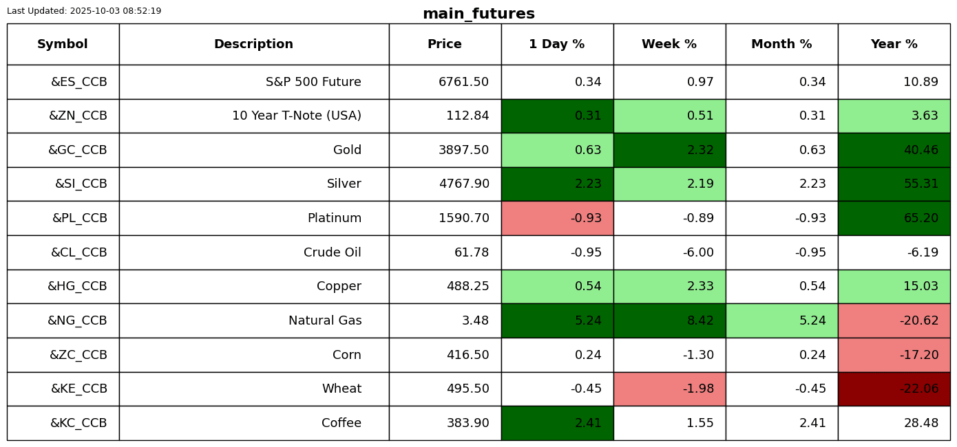Click the &KC_CCB Coffee symbol
Screen dimensions: 957x447
(x=78, y=423)
